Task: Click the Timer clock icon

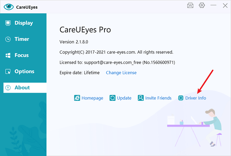Action: [8, 39]
